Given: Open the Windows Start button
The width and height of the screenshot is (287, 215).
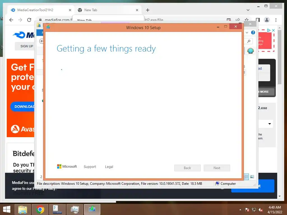Looking at the screenshot, I should click(7, 209).
